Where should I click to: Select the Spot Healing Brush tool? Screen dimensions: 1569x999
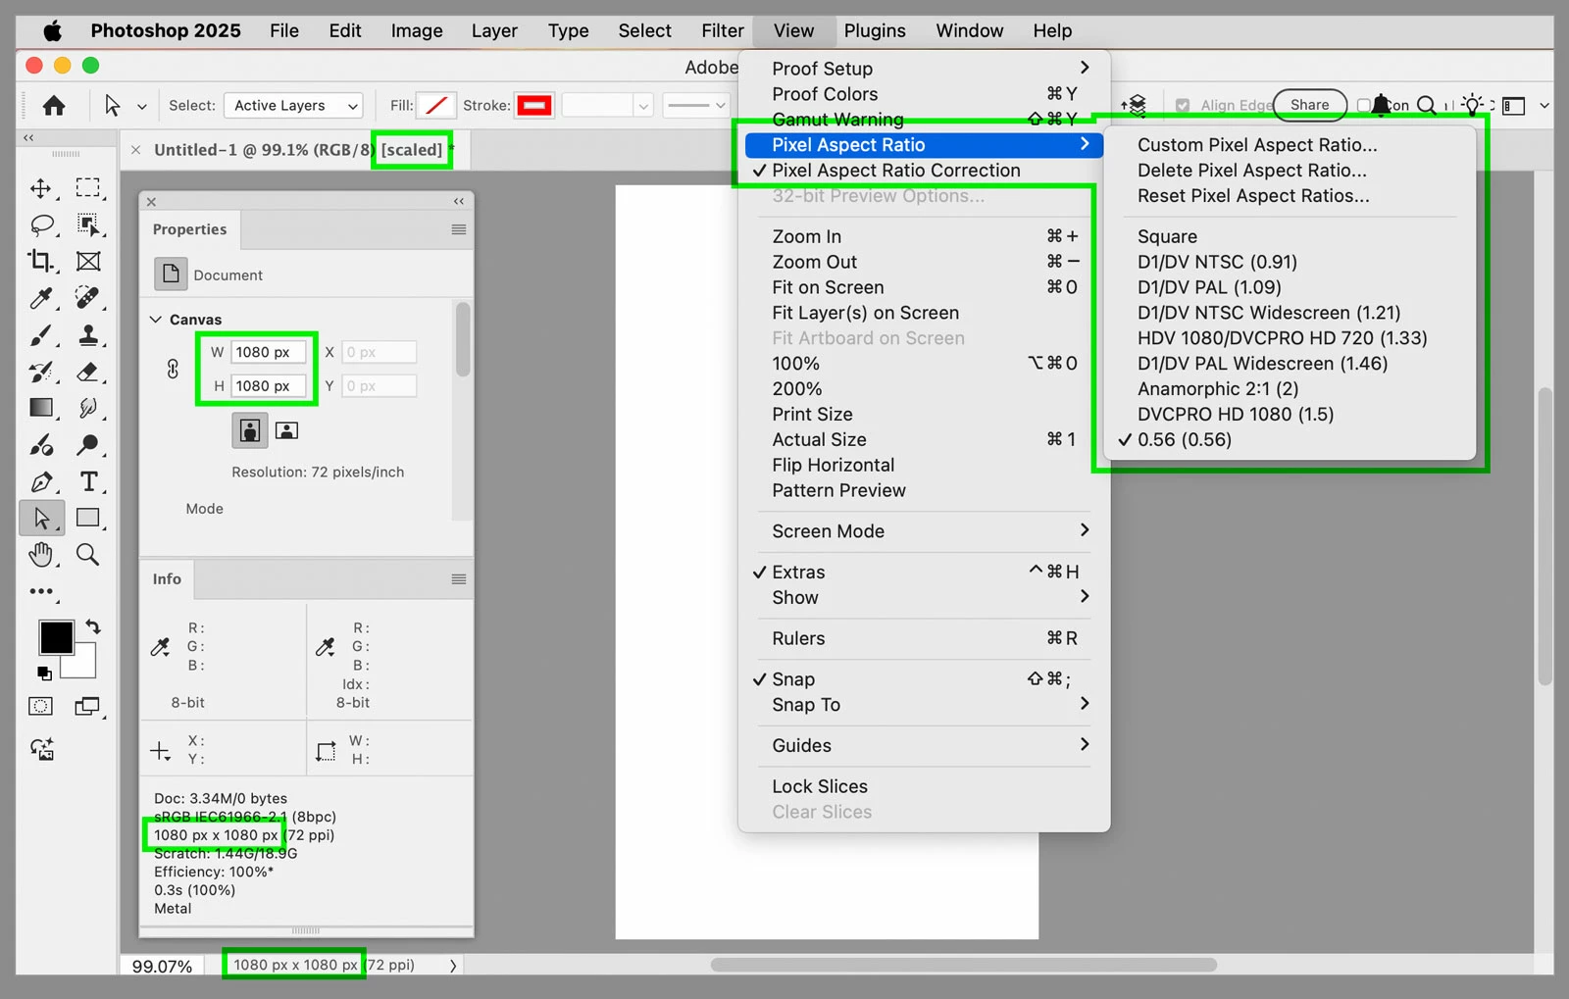coord(88,298)
